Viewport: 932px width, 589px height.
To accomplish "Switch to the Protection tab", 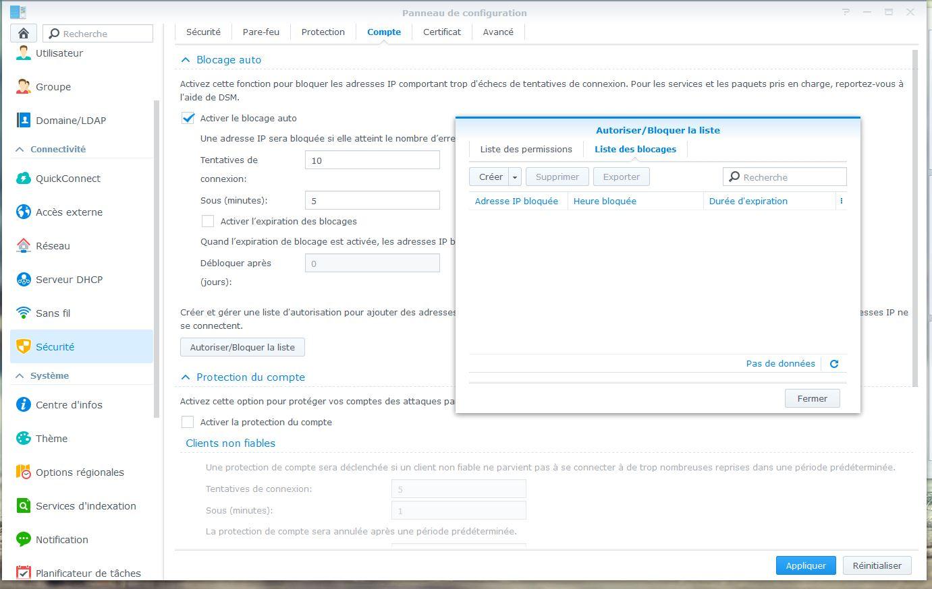I will point(323,32).
